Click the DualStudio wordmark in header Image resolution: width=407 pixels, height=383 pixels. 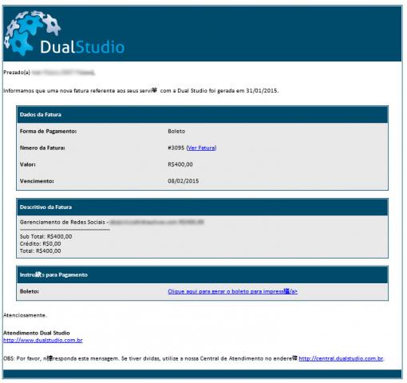click(x=82, y=47)
